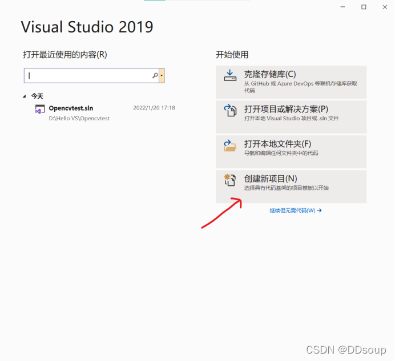Click the 打开最近使用的内容(R) heading

point(65,55)
